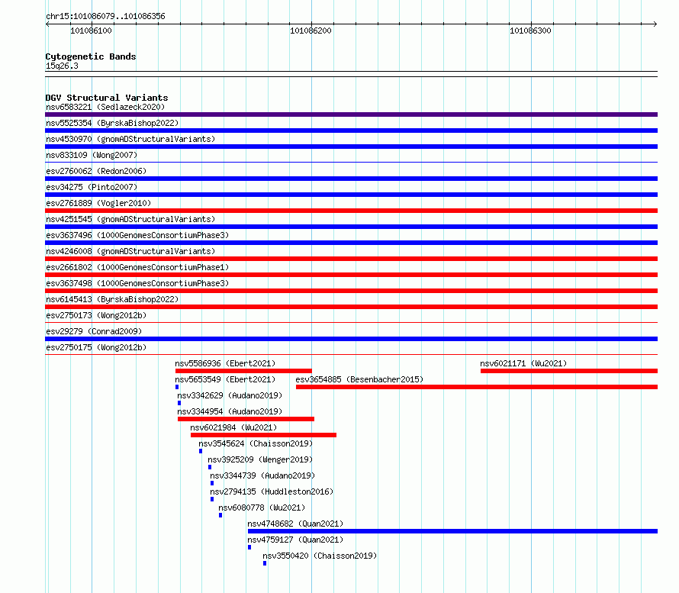This screenshot has width=679, height=593.
Task: Select nsv4530970 (gnomADStructuralVariants) label
Action: click(130, 139)
